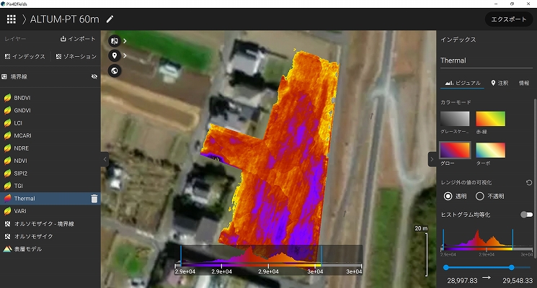Choose the 赤-緑 red-green color swatch
The width and height of the screenshot is (537, 288).
coord(490,119)
